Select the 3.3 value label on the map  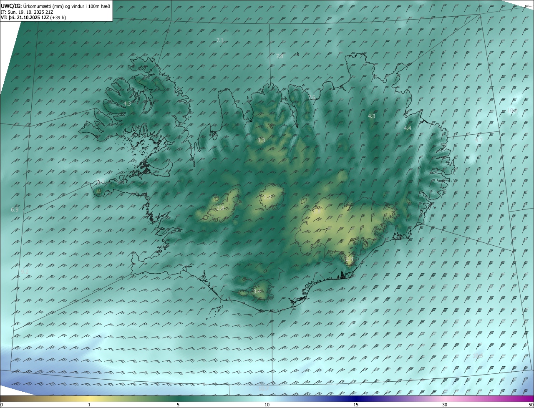coord(261,141)
